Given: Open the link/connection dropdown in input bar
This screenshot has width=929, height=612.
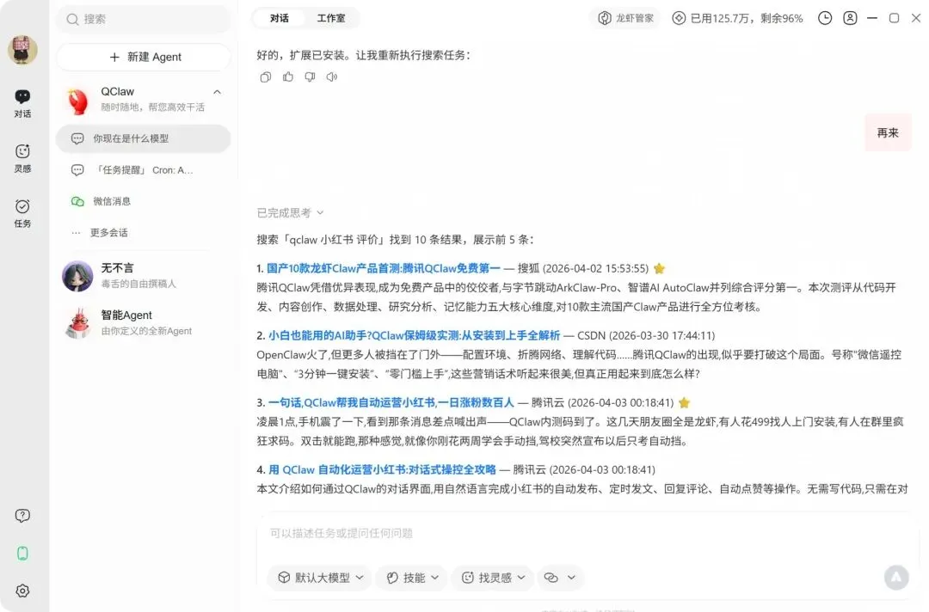Looking at the screenshot, I should (x=560, y=578).
